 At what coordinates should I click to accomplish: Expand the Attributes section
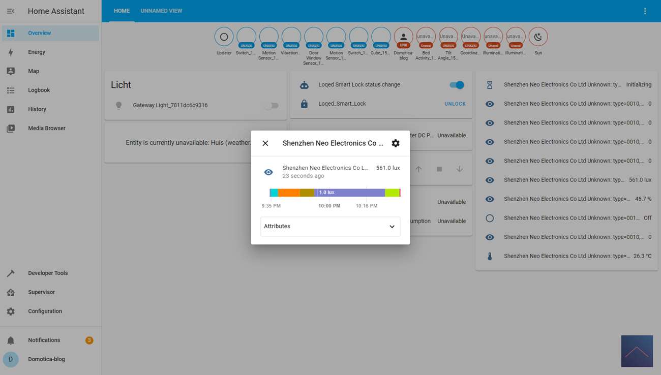(x=330, y=227)
